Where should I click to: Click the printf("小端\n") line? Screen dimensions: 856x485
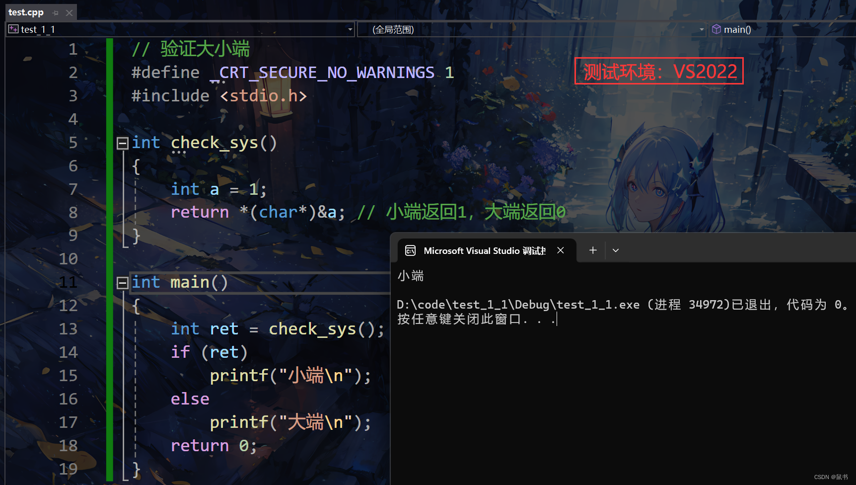[x=290, y=376]
